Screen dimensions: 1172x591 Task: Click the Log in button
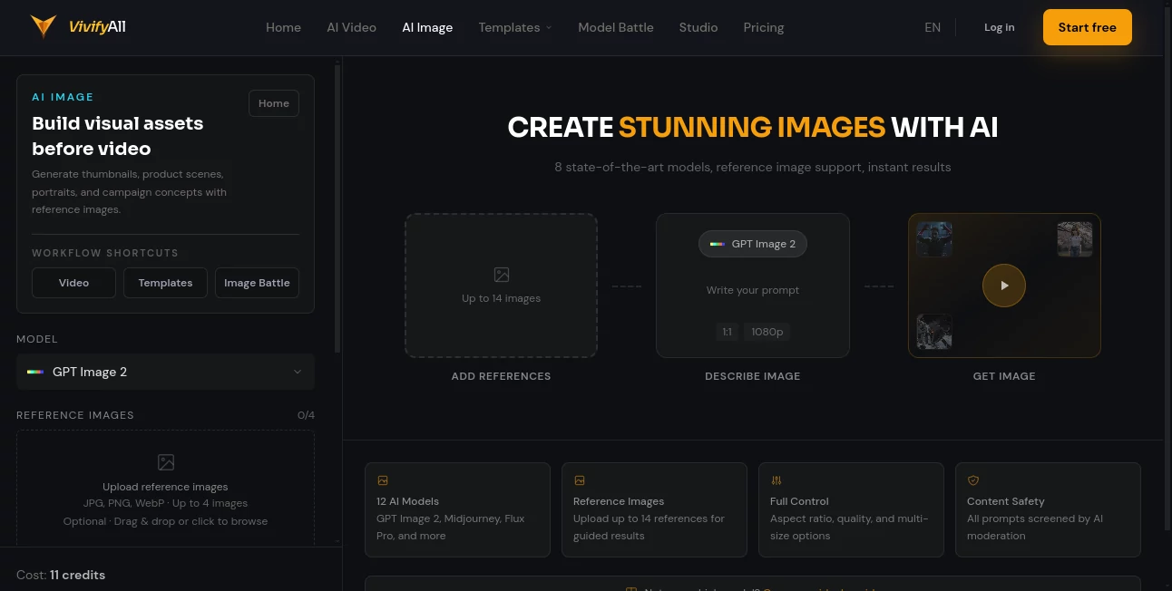(1000, 27)
